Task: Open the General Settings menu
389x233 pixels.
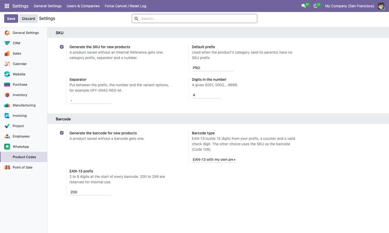Action: click(x=48, y=6)
